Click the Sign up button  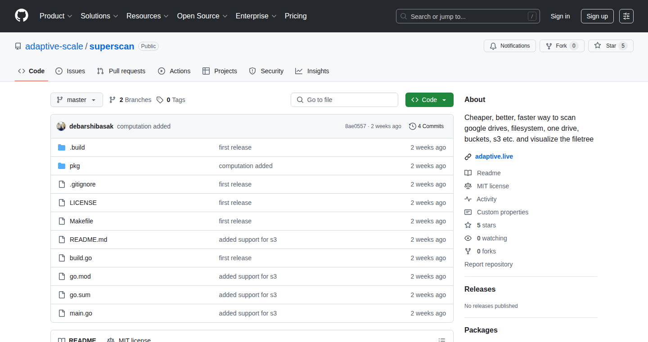597,16
